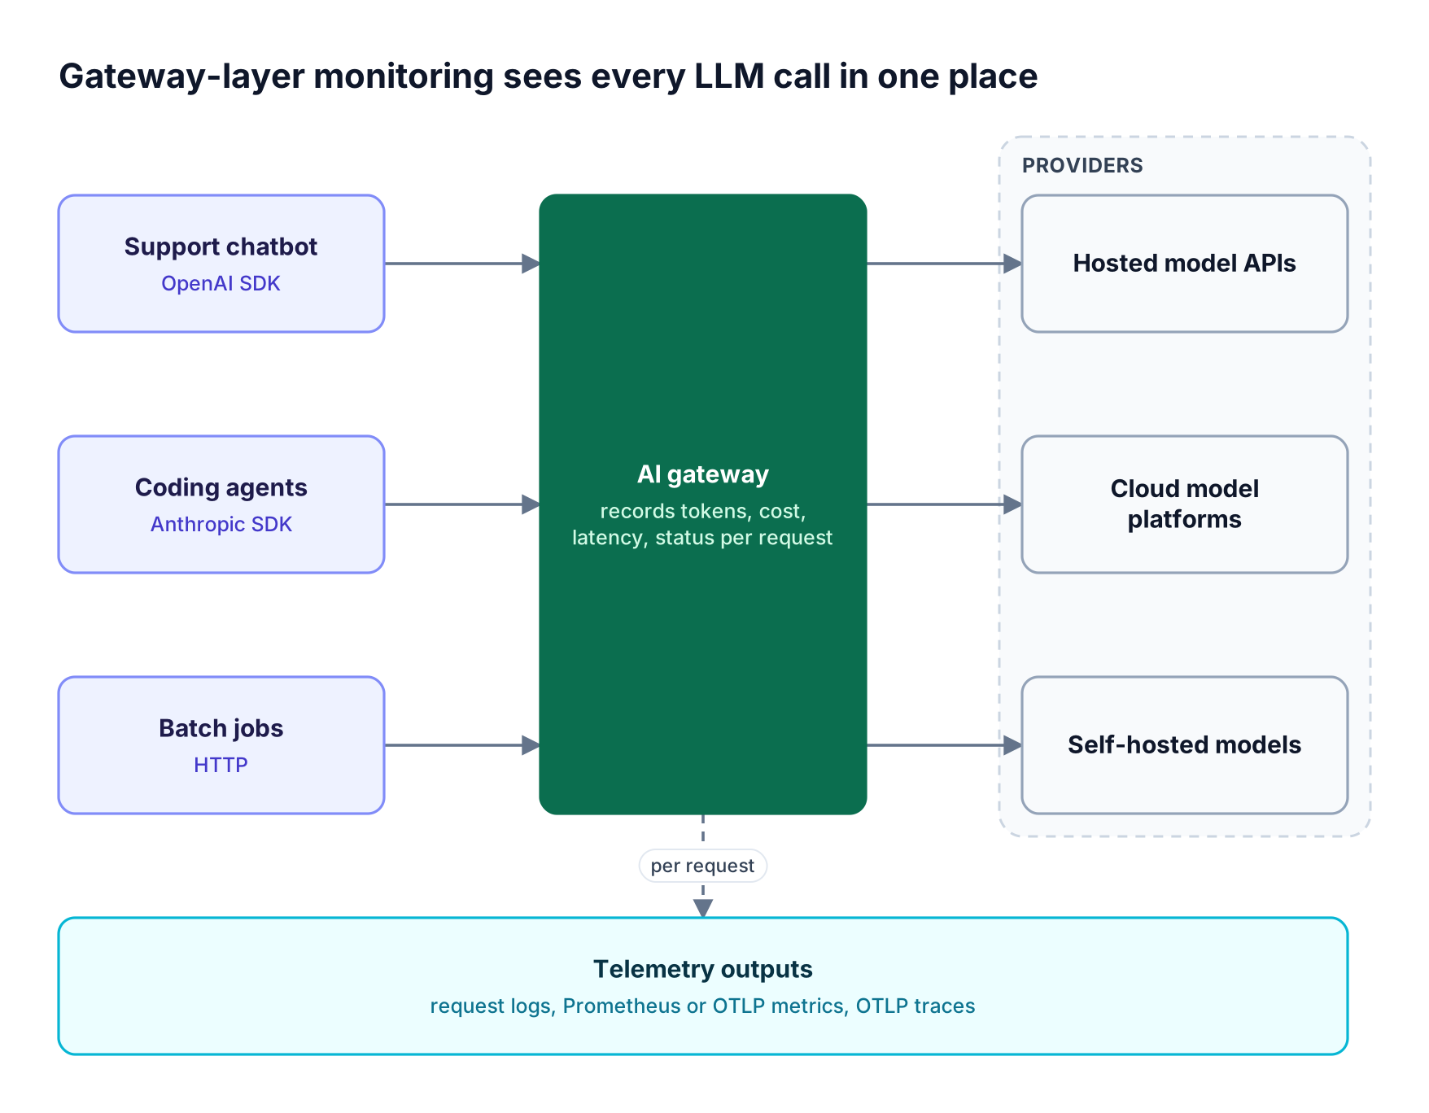The width and height of the screenshot is (1429, 1113).
Task: Click the PROVIDERS group heading
Action: click(x=1082, y=165)
